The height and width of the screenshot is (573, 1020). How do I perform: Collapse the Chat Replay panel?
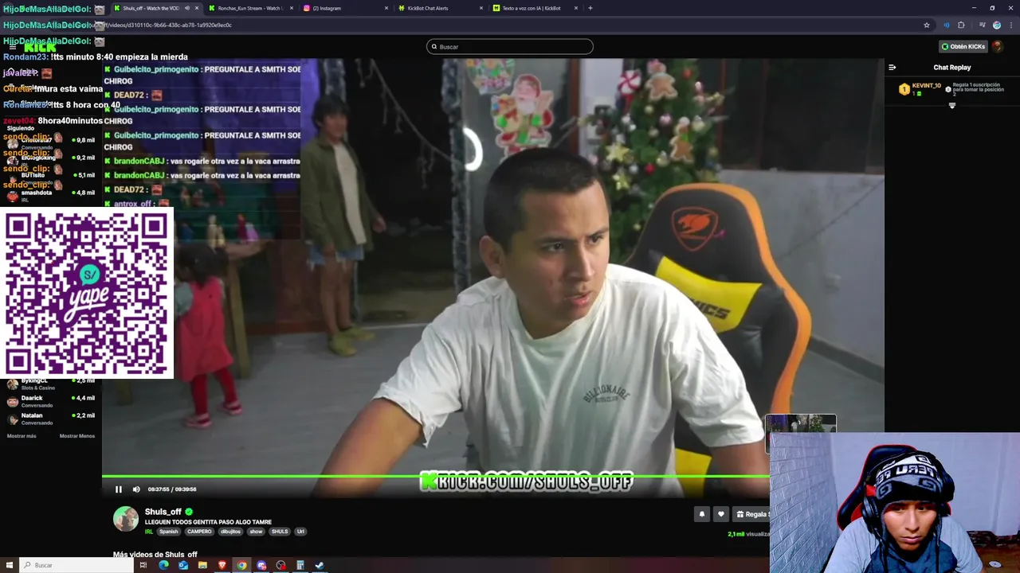point(892,68)
